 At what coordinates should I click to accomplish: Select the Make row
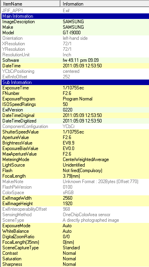click(x=75, y=27)
